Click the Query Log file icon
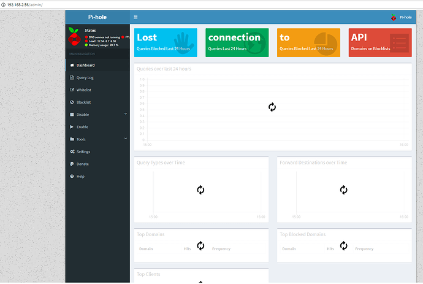Screen dimensions: 423x284 click(72, 77)
